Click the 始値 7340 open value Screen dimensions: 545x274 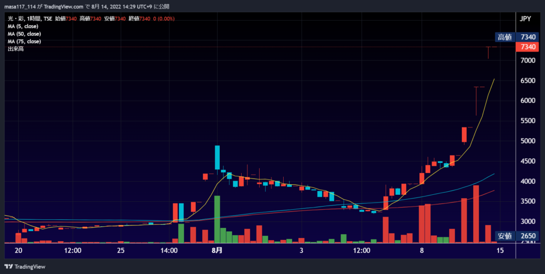[65, 19]
